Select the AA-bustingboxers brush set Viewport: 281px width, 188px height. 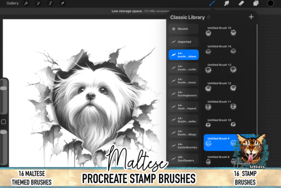(x=184, y=94)
